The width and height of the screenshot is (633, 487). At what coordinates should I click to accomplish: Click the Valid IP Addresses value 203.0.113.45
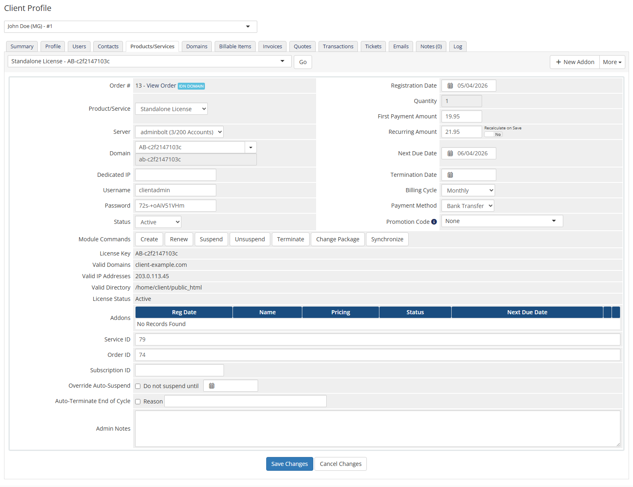[152, 276]
